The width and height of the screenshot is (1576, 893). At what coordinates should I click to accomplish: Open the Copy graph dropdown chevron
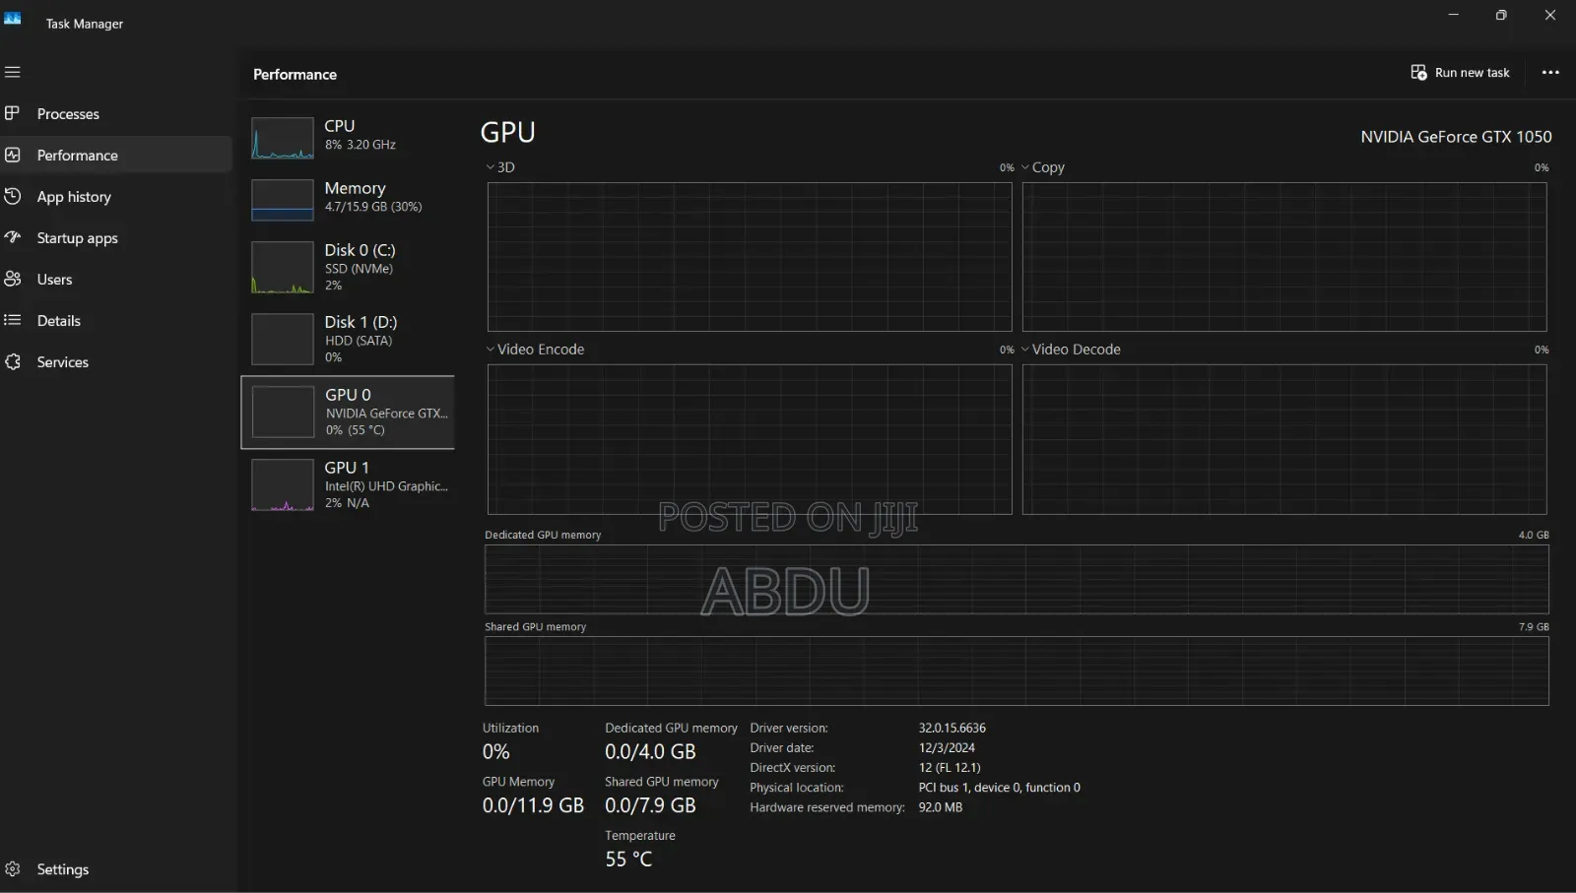click(x=1025, y=167)
